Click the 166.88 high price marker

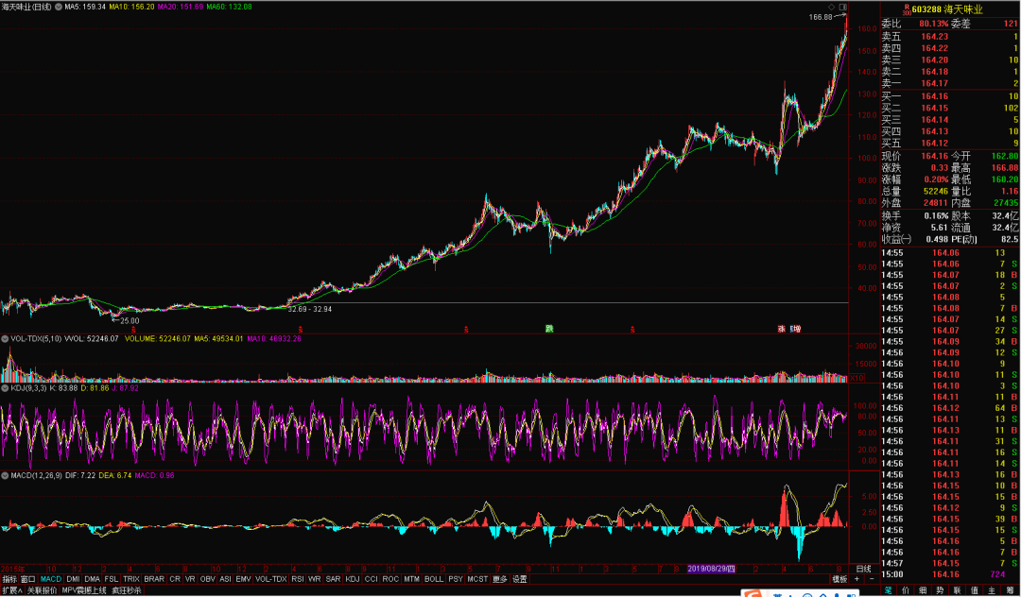pyautogui.click(x=822, y=17)
